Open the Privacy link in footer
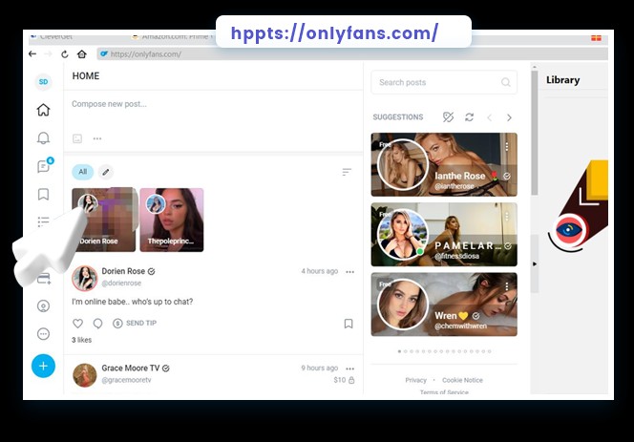The image size is (634, 442). pos(415,380)
